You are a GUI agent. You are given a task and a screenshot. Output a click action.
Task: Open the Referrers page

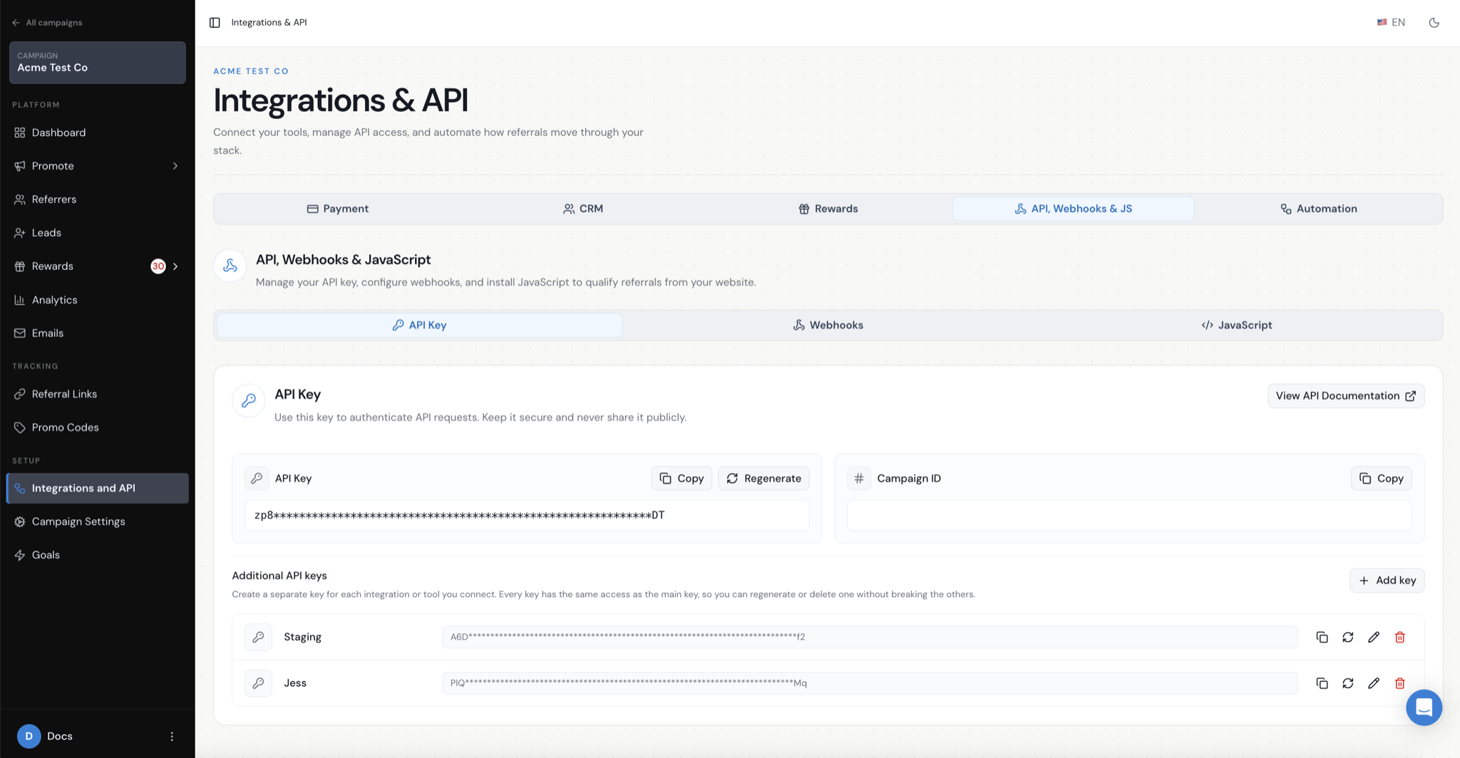coord(98,199)
